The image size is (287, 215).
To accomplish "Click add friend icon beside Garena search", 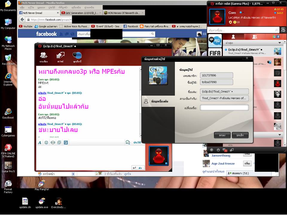I will click(x=283, y=30).
